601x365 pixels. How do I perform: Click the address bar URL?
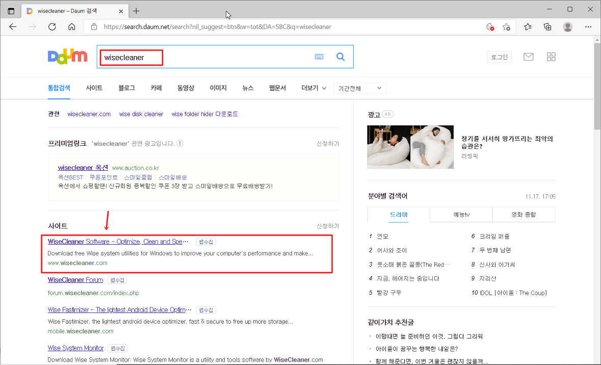coord(217,27)
